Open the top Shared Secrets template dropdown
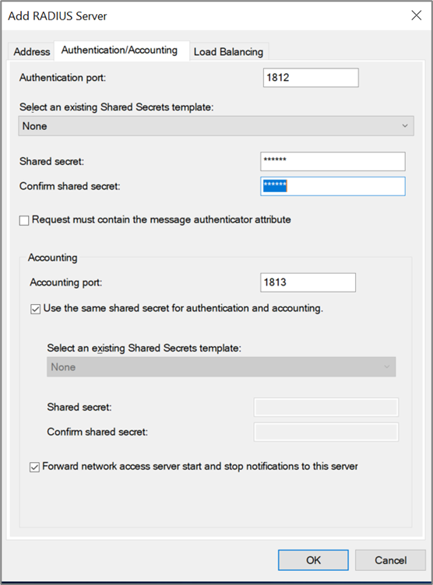The width and height of the screenshot is (433, 585). click(x=216, y=126)
